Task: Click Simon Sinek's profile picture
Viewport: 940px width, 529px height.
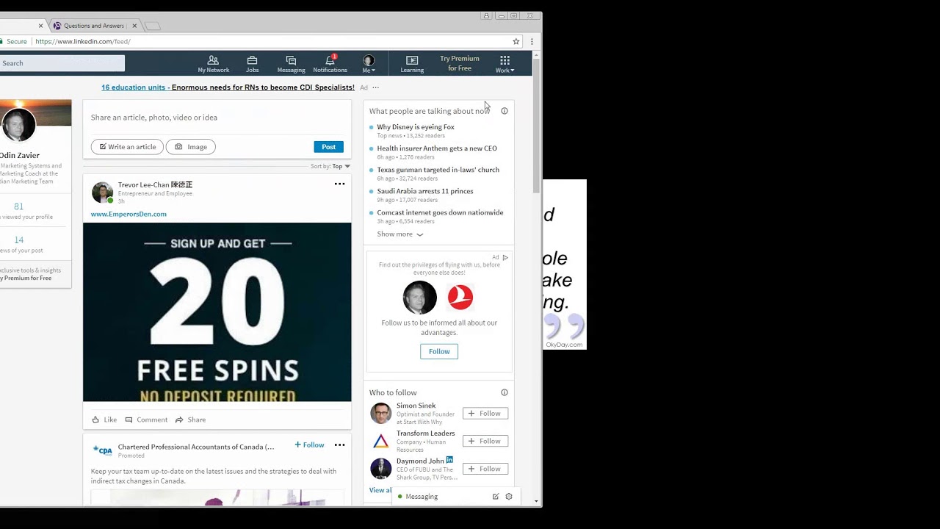Action: (x=380, y=413)
